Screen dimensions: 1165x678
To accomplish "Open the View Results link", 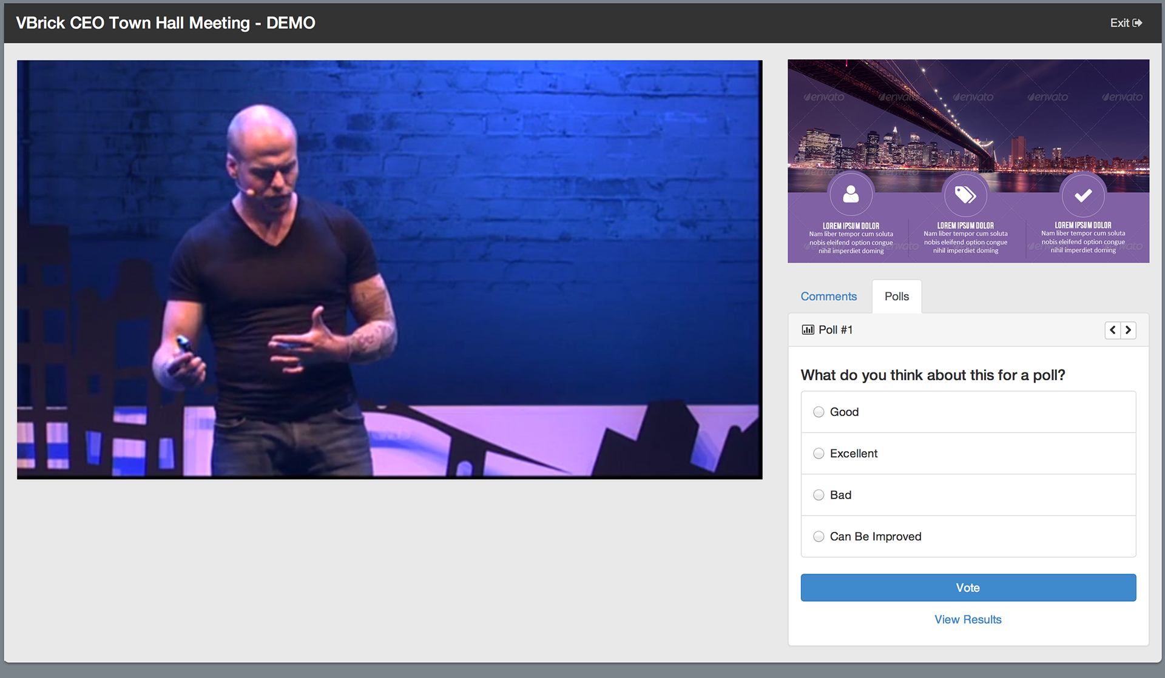I will point(968,620).
